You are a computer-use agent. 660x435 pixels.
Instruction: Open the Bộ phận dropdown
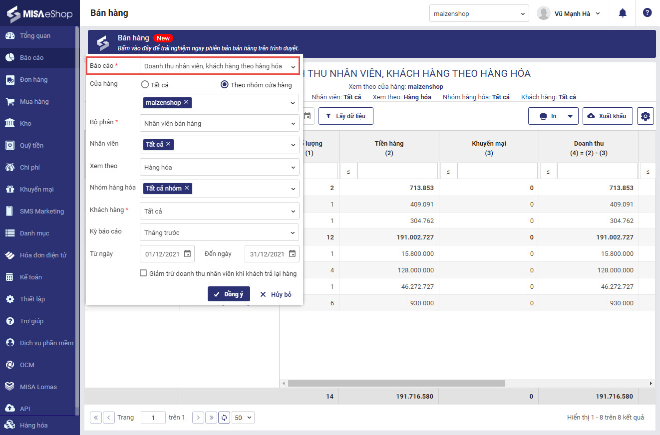click(219, 123)
